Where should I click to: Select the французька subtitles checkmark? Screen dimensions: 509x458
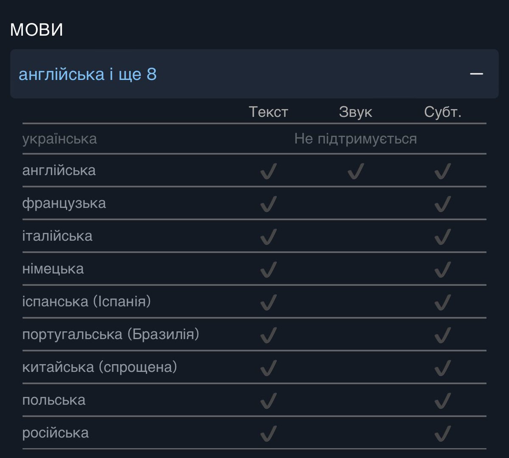point(442,204)
